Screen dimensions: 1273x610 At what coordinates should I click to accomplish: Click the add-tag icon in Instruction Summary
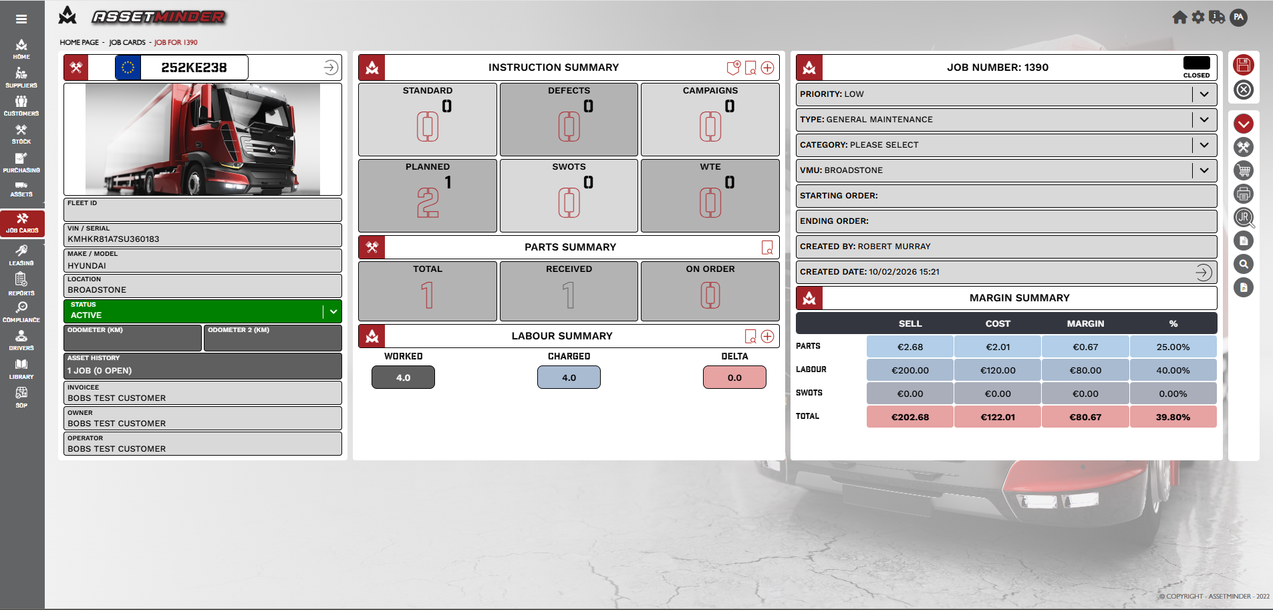[x=733, y=67]
